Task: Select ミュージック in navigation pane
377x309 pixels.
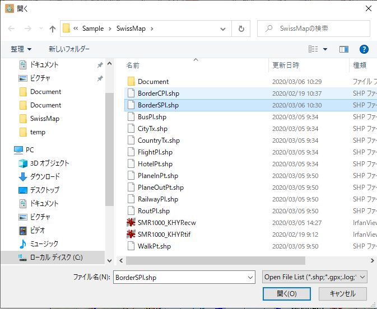Action: (44, 244)
